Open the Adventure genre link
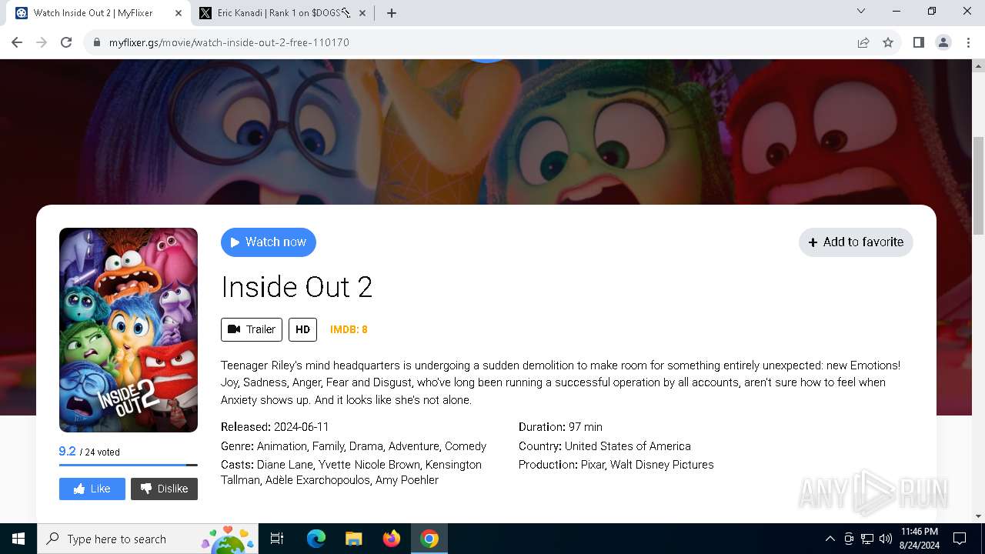Viewport: 985px width, 554px height. coord(413,446)
